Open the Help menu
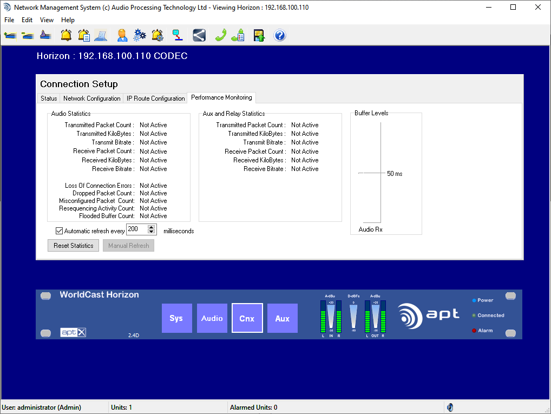The height and width of the screenshot is (414, 551). click(x=68, y=20)
